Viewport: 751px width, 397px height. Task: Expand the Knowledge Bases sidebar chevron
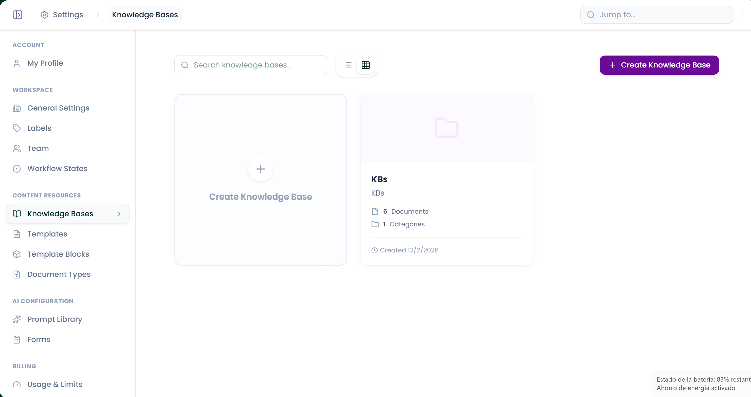click(x=119, y=213)
